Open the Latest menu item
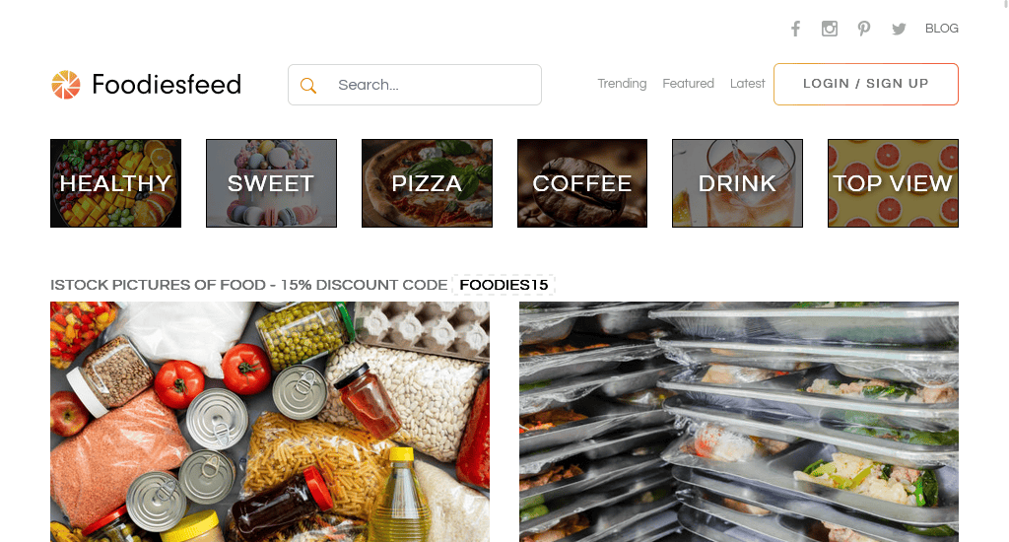The width and height of the screenshot is (1009, 542). pyautogui.click(x=747, y=84)
